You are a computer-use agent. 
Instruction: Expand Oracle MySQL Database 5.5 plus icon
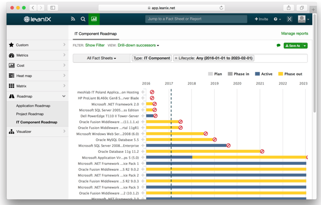(143, 140)
